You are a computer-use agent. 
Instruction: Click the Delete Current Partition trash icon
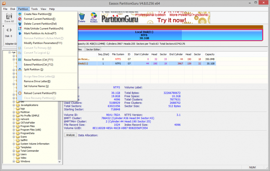coord(20,24)
